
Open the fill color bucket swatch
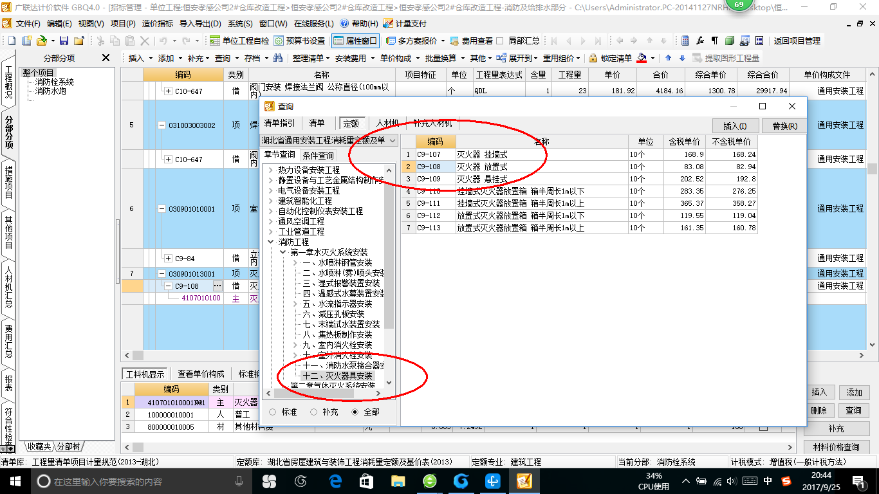642,58
